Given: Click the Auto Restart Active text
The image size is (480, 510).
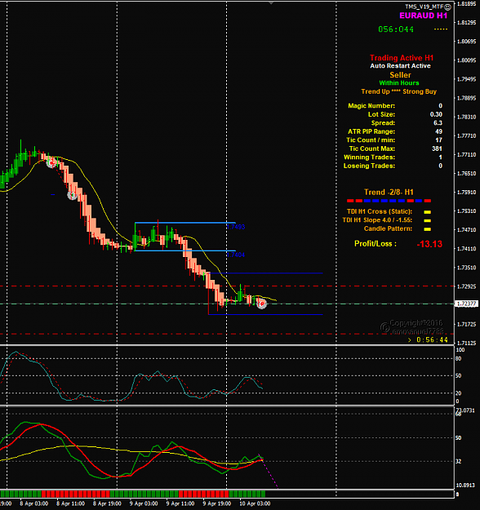Looking at the screenshot, I should click(x=400, y=66).
